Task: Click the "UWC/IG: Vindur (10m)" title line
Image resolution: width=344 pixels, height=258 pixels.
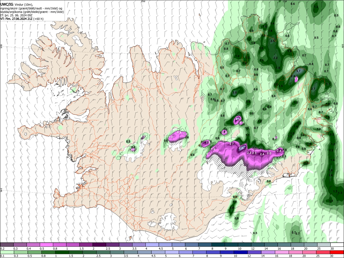Action: pos(16,5)
